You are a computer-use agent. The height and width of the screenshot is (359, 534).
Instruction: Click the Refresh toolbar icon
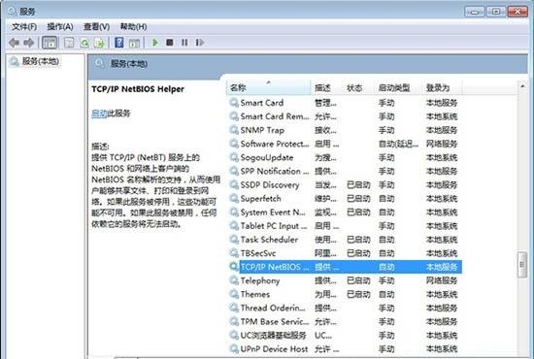[x=84, y=43]
